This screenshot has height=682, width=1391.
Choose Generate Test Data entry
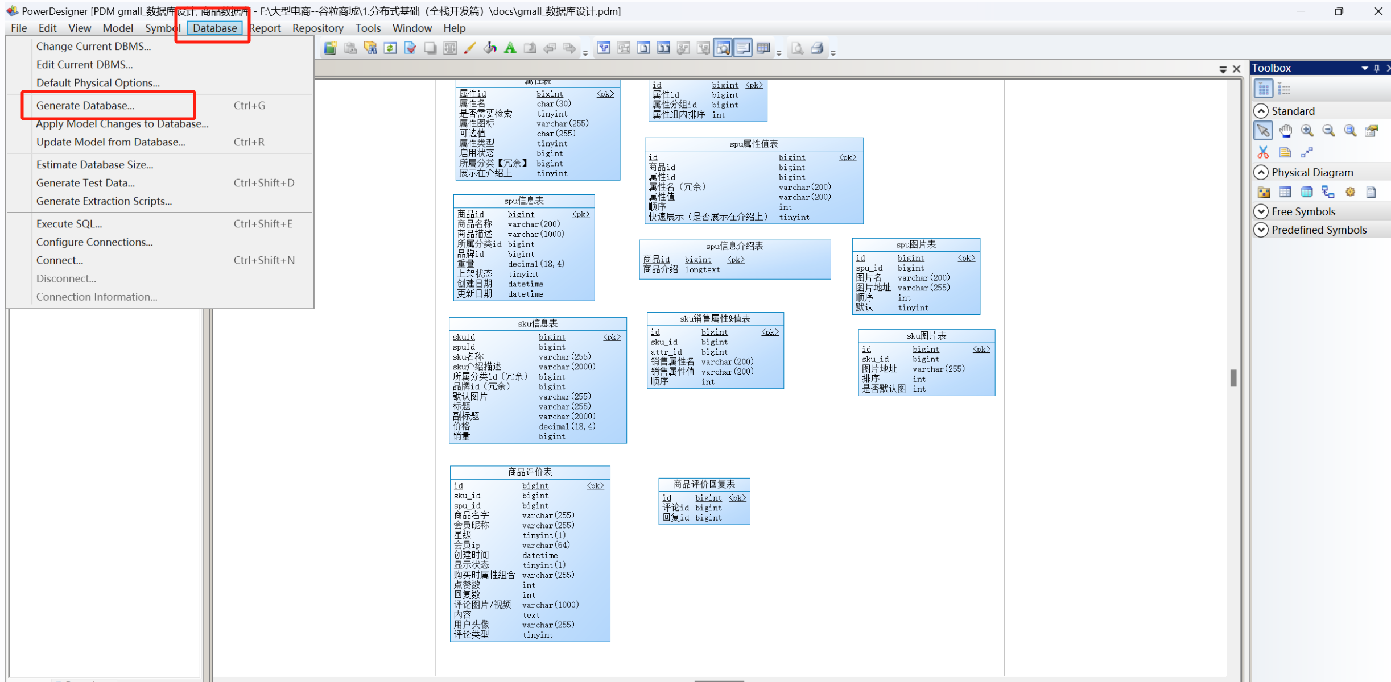pos(160,183)
